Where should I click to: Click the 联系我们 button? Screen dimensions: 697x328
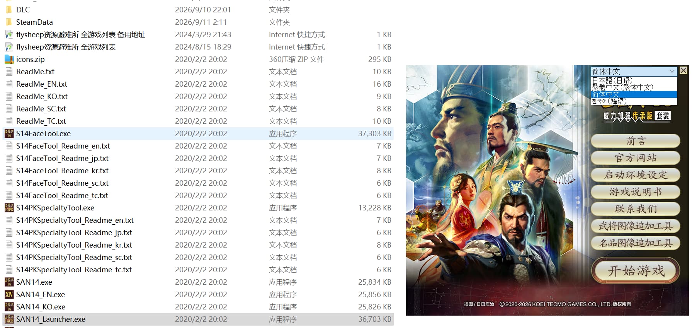[x=636, y=209]
